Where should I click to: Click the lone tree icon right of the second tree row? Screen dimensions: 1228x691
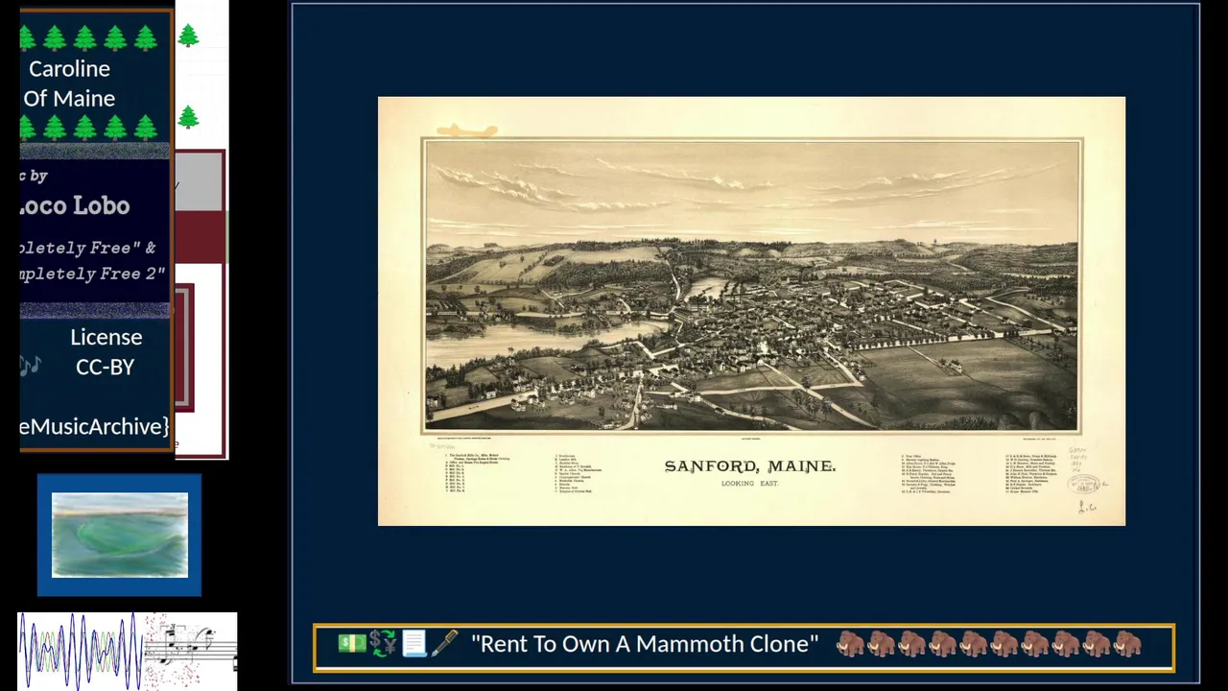pyautogui.click(x=188, y=118)
